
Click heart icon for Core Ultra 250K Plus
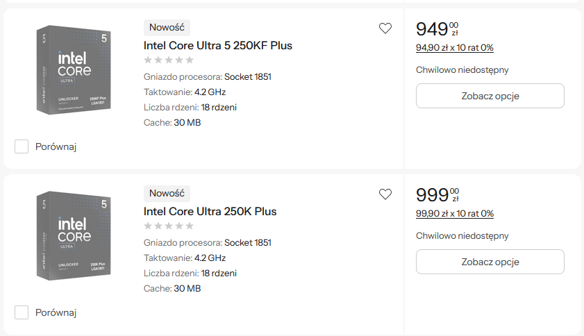(385, 194)
